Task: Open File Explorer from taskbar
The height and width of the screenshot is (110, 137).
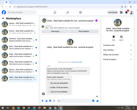Action: coord(45,108)
